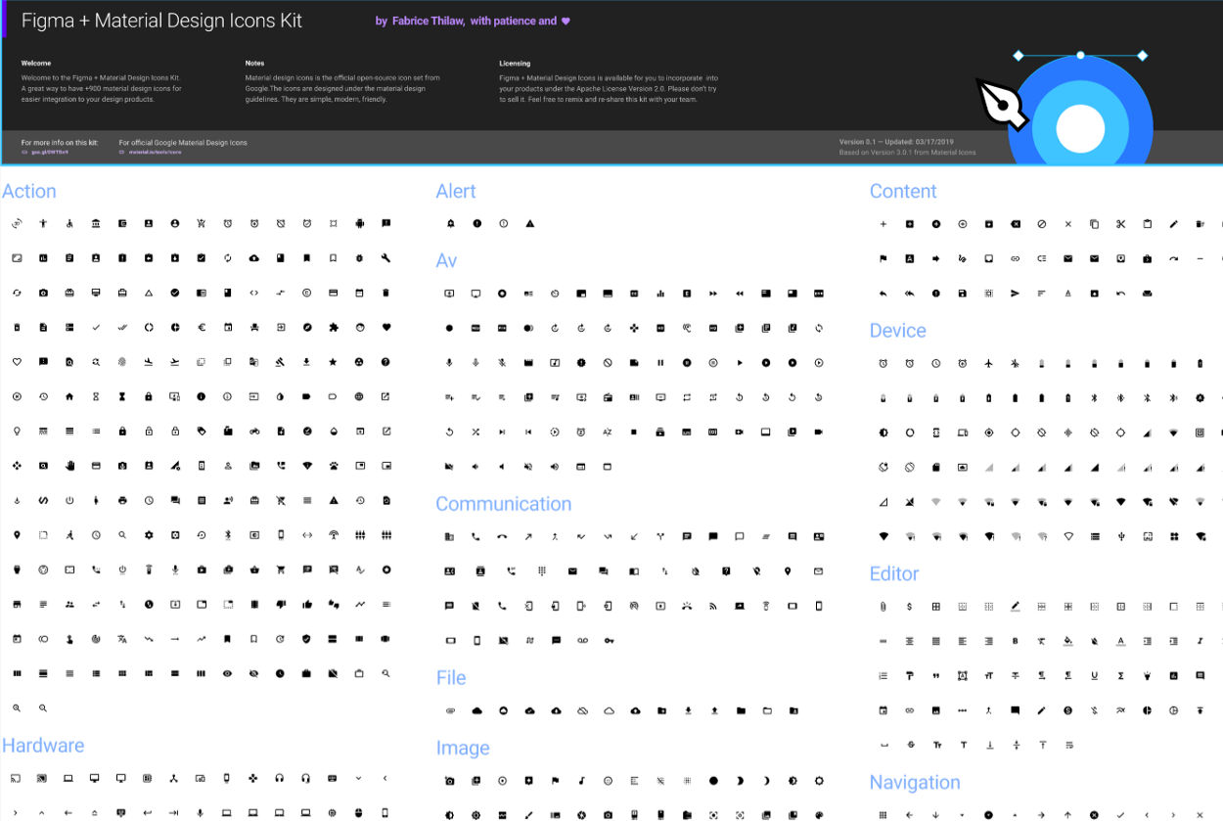Click the airplane flight icon in Device section

tap(989, 362)
